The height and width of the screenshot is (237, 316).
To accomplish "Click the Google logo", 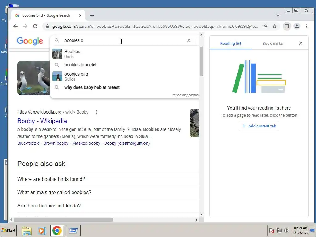I will [x=30, y=41].
